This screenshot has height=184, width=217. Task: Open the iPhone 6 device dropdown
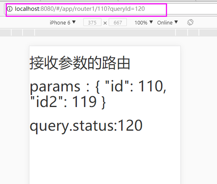[62, 22]
